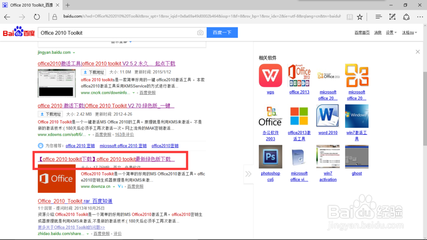Viewport: 427px width, 240px height.
Task: Click 下载地址 button for 2.42 MB result
Action: point(50,114)
